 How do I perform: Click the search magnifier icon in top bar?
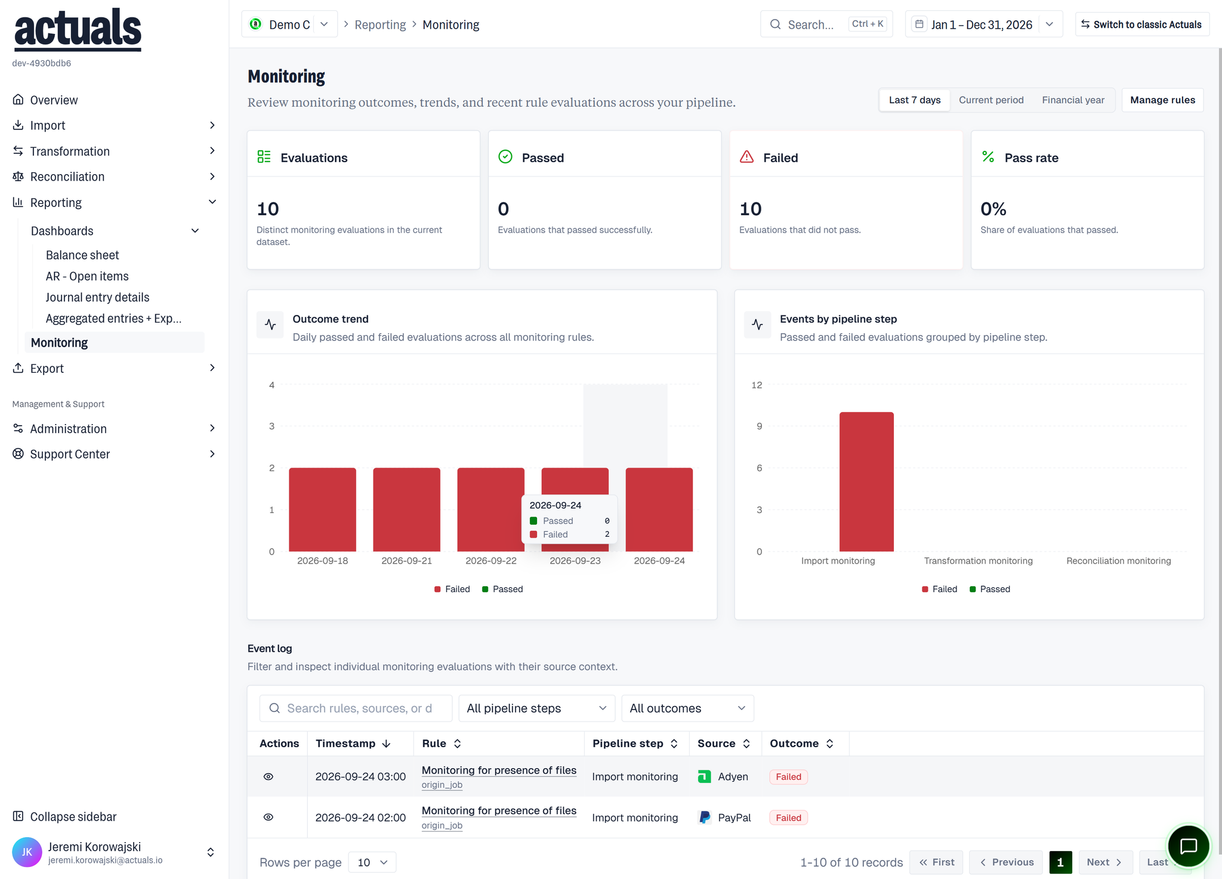click(775, 24)
